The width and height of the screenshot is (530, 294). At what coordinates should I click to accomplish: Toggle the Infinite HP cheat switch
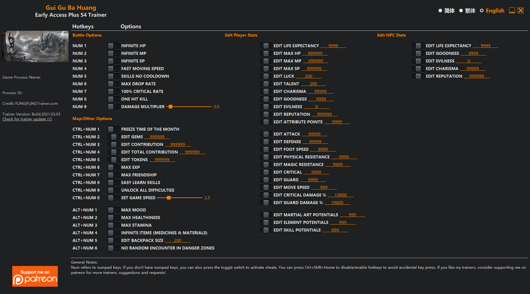(x=113, y=46)
